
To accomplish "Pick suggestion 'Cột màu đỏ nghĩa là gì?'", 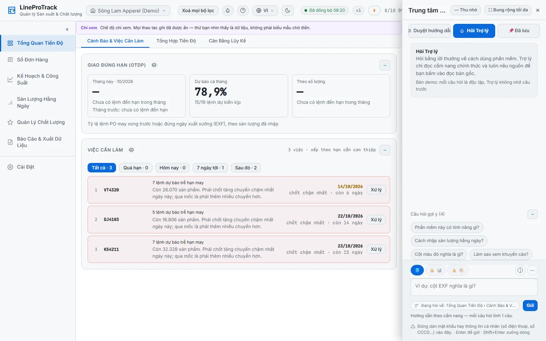I will coord(439,254).
